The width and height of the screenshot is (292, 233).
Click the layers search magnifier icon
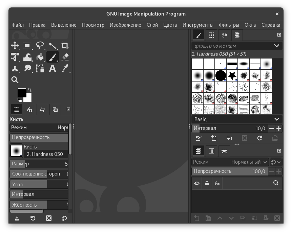tap(276, 183)
